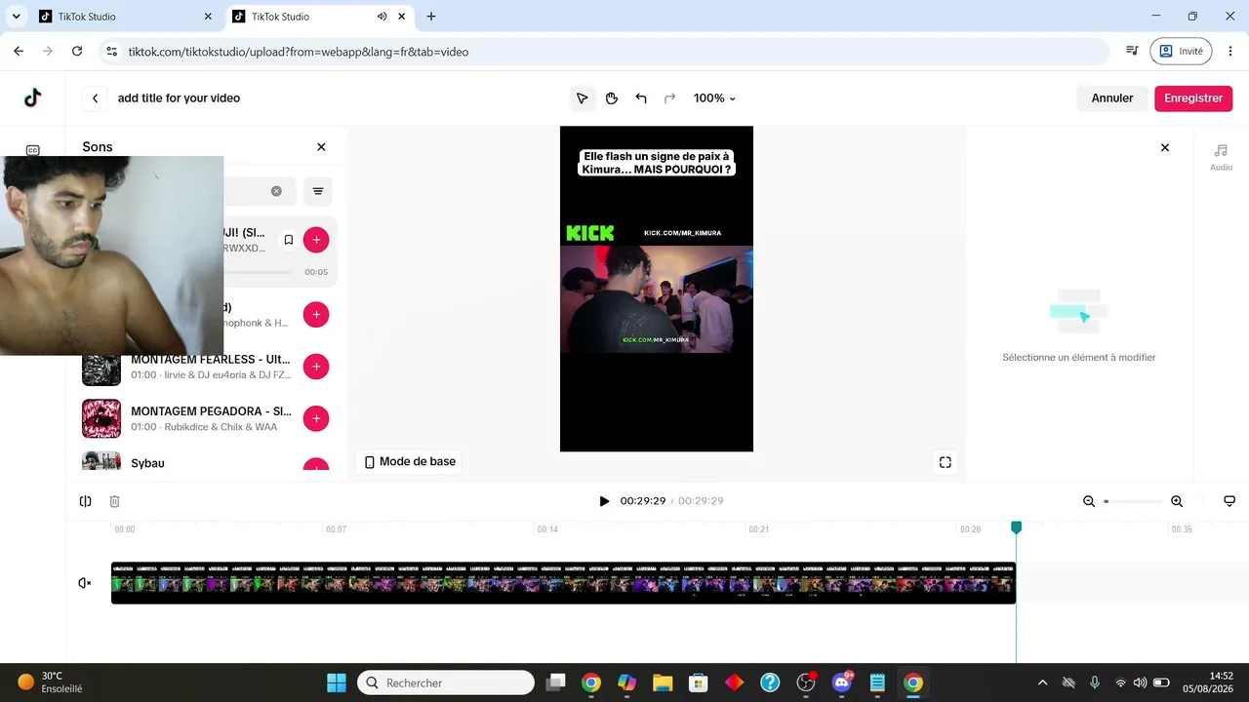Select the video clip on the timeline
The width and height of the screenshot is (1249, 702).
click(563, 583)
